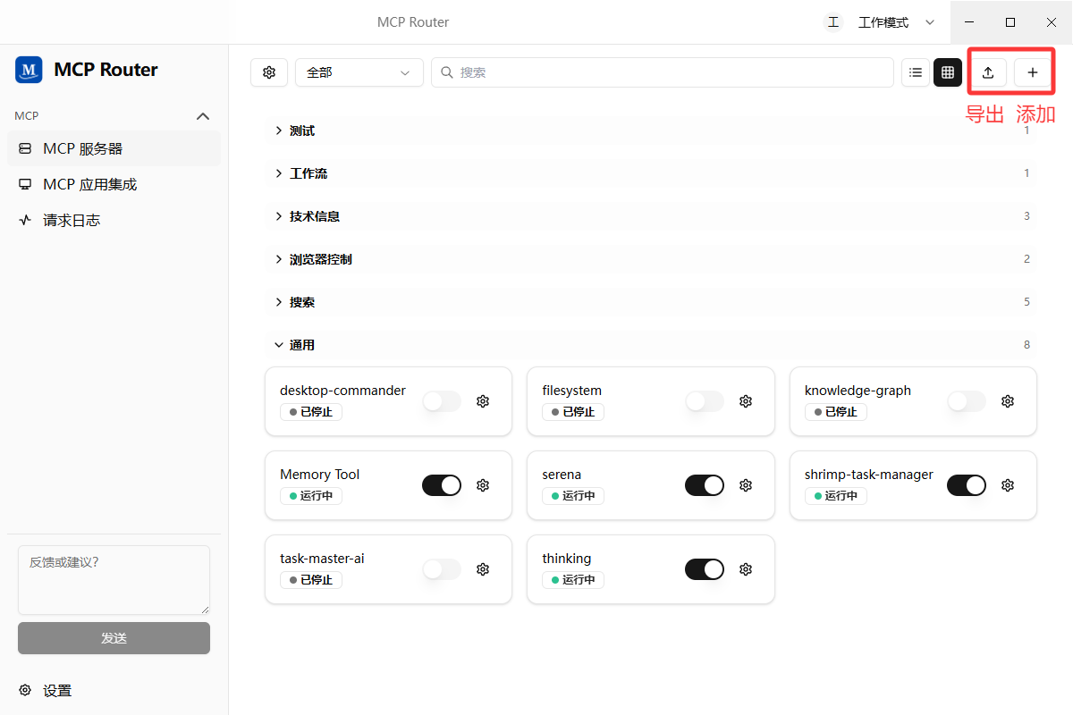Click the 发送 feedback button
The height and width of the screenshot is (715, 1073).
point(114,638)
